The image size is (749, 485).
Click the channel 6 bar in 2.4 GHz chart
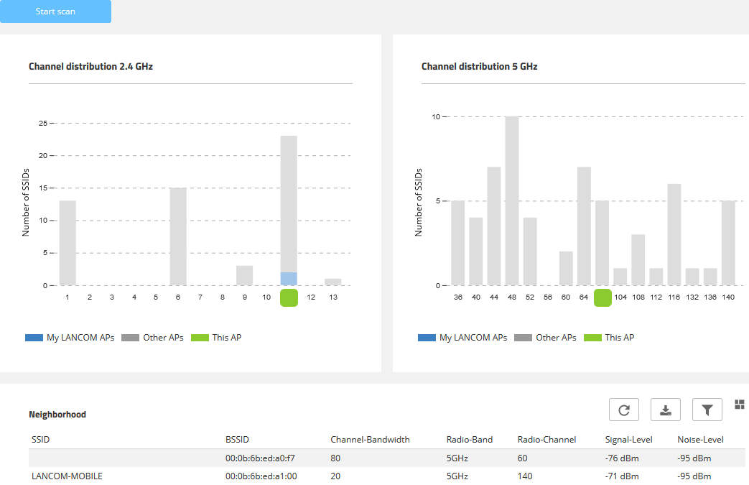coord(178,236)
